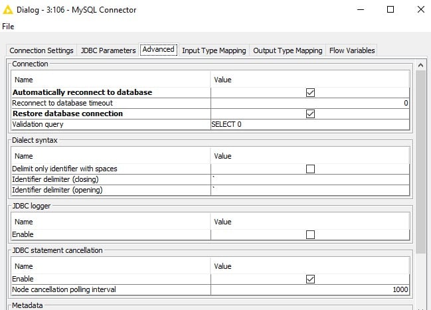Go to Flow Variables tab
This screenshot has height=310, width=431.
(352, 50)
